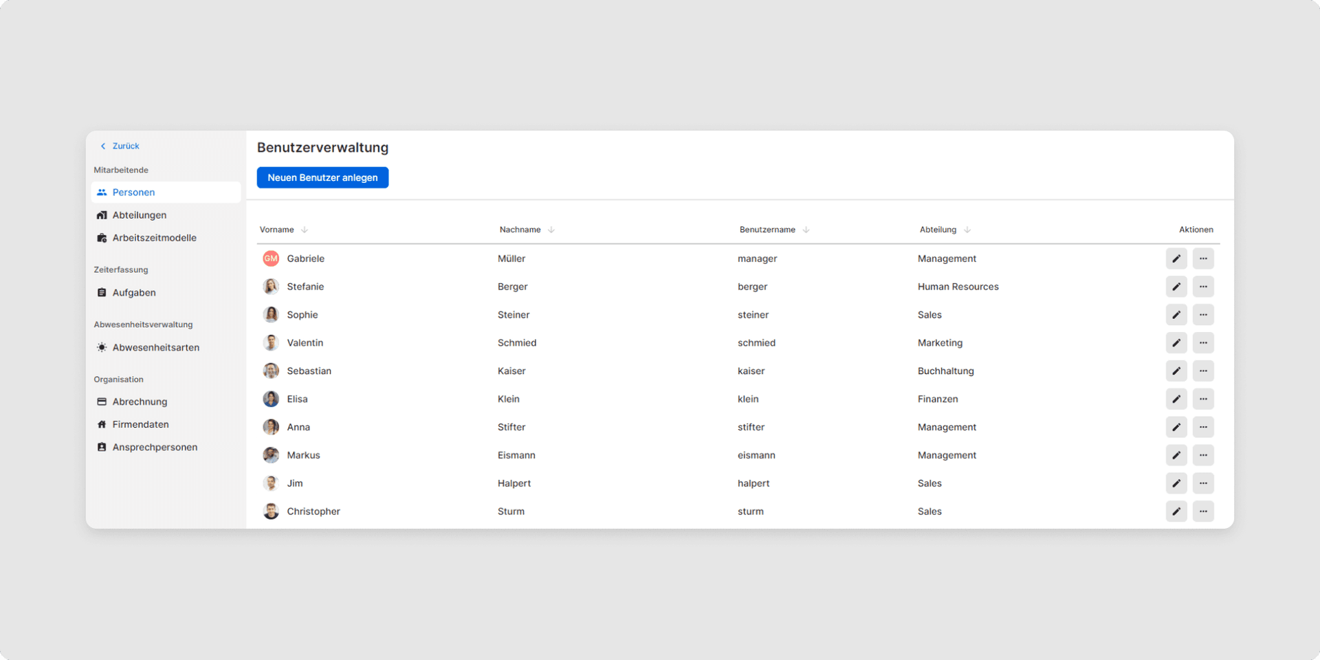Click the edit pencil icon for Gabriele Müller
Image resolution: width=1320 pixels, height=660 pixels.
pos(1176,258)
